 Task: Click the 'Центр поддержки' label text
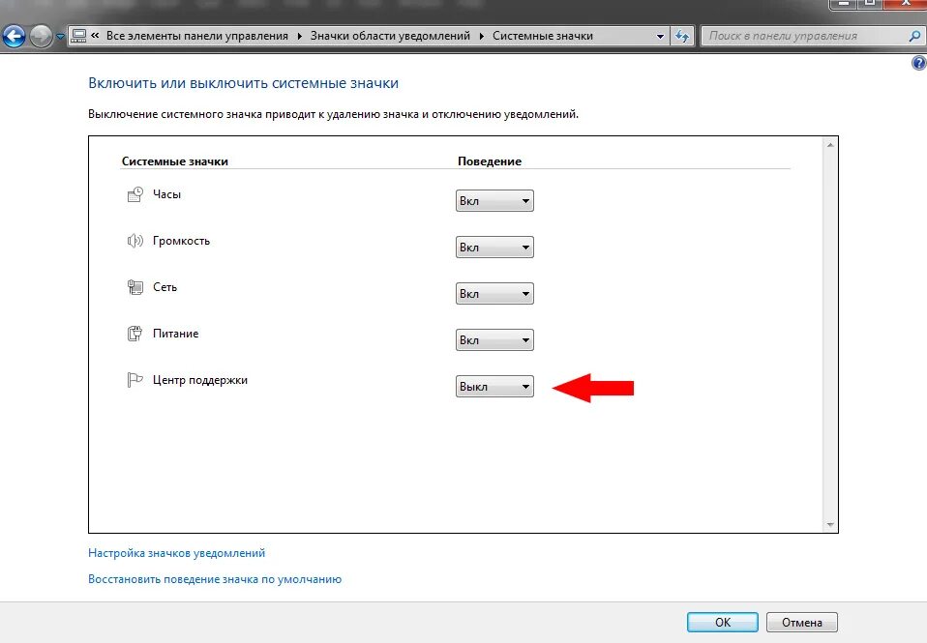[x=200, y=380]
